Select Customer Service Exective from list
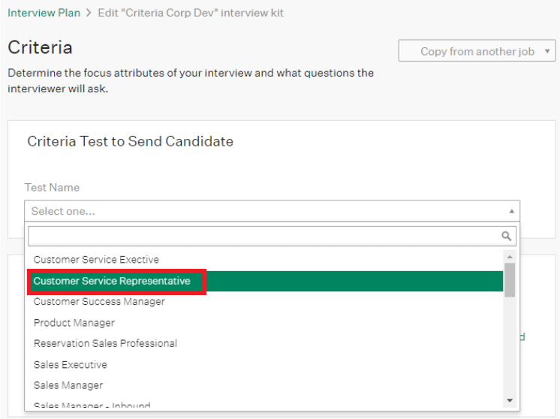The height and width of the screenshot is (419, 560). coord(96,260)
